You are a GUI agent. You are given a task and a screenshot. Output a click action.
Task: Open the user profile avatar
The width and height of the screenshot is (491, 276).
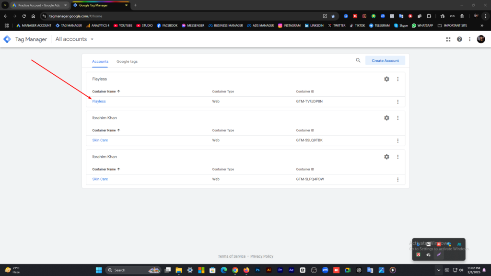click(x=481, y=39)
